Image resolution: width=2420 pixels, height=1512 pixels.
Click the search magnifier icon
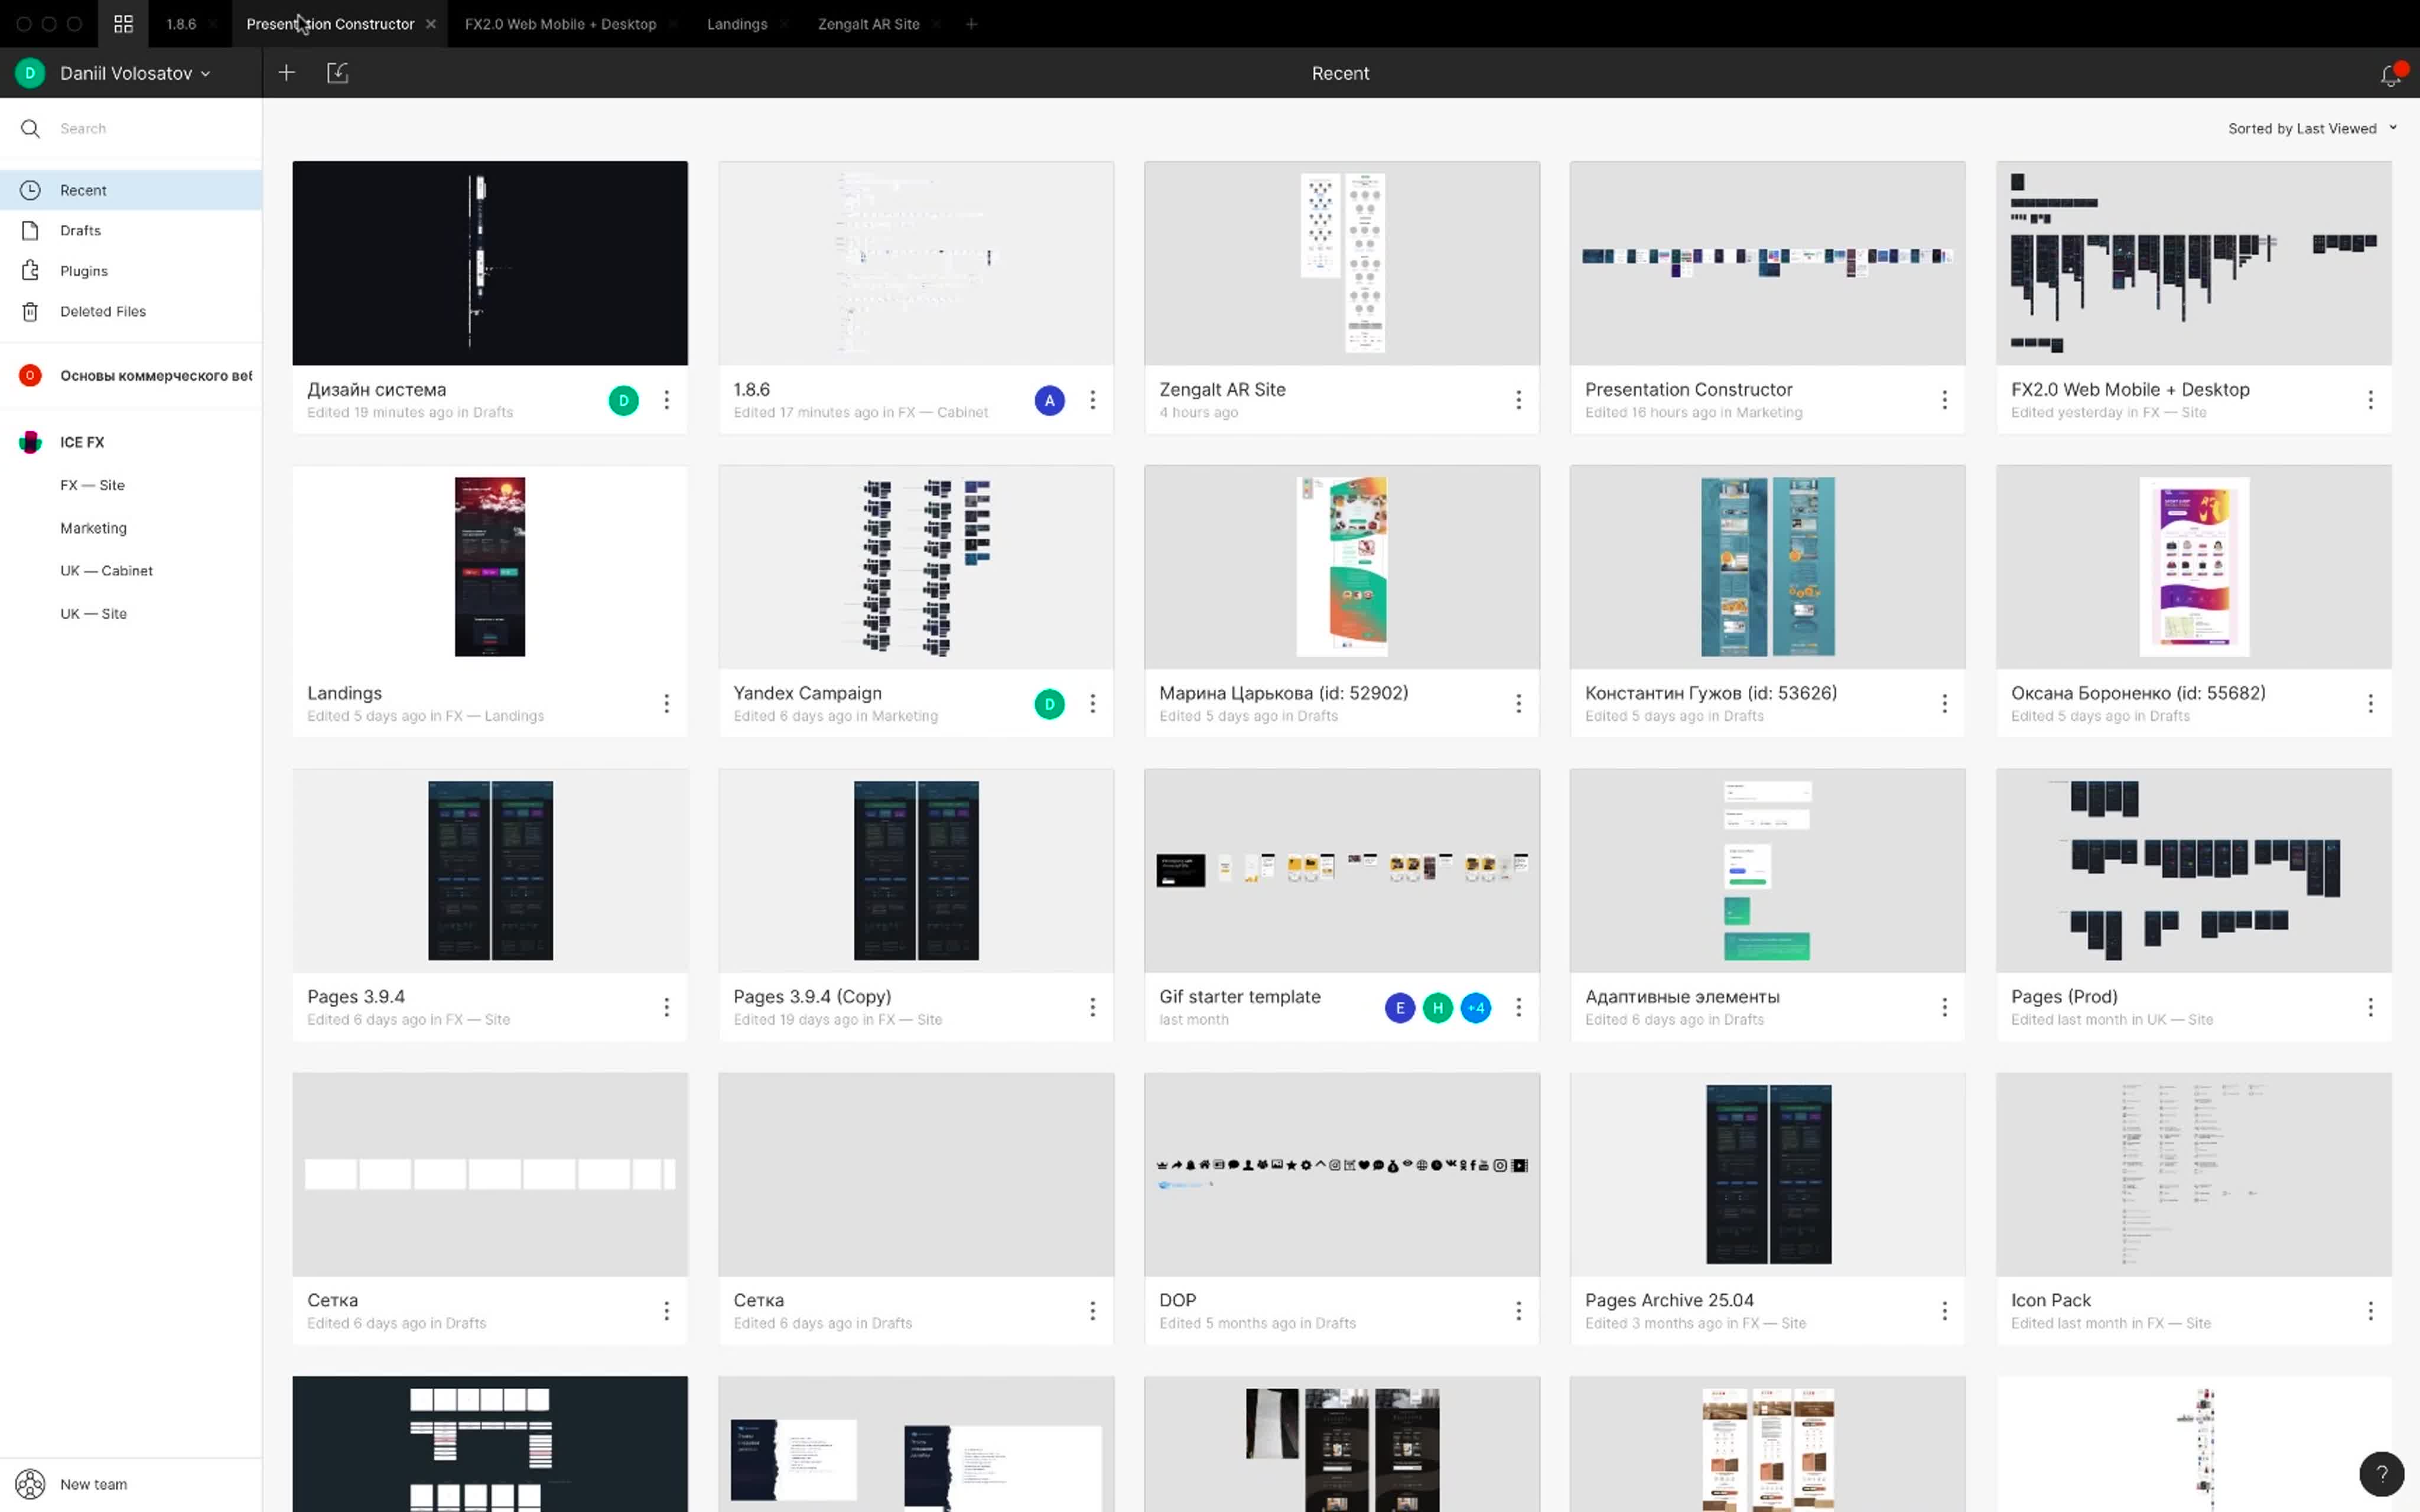30,129
